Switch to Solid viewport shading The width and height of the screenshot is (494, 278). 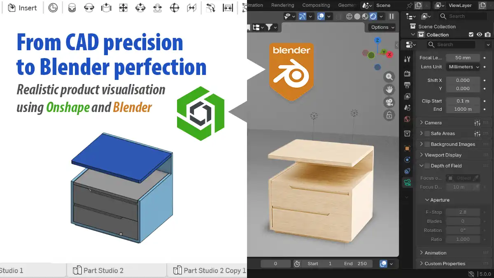[357, 16]
